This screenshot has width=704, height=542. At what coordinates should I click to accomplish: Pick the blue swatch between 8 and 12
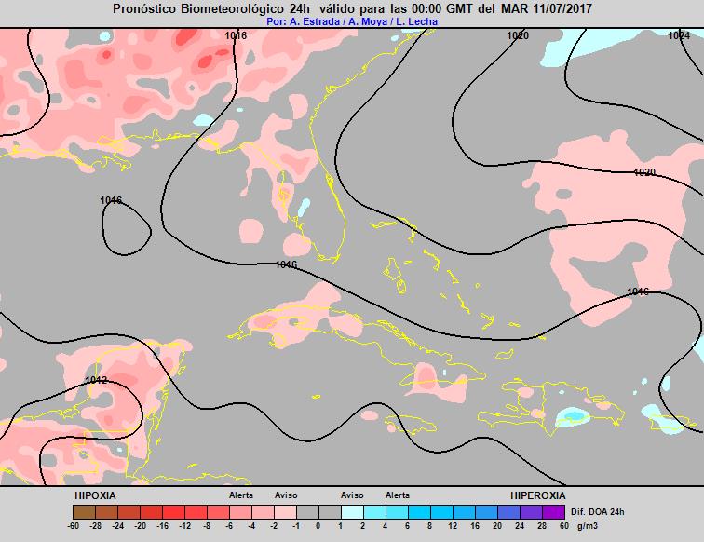[441, 512]
